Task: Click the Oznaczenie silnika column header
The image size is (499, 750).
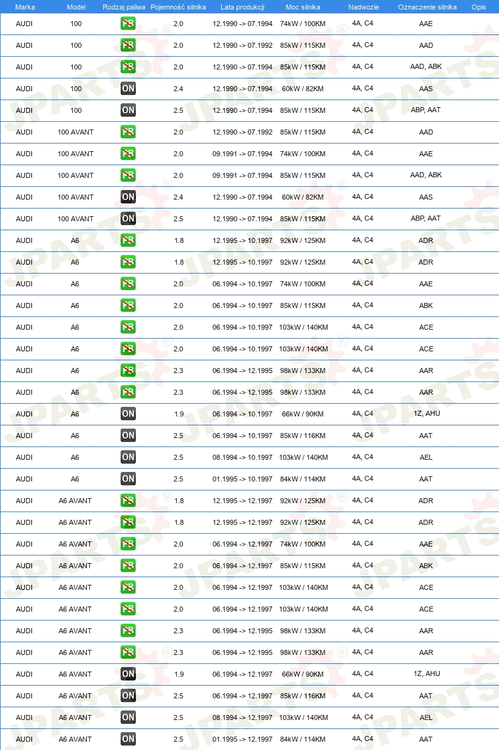Action: pos(428,7)
